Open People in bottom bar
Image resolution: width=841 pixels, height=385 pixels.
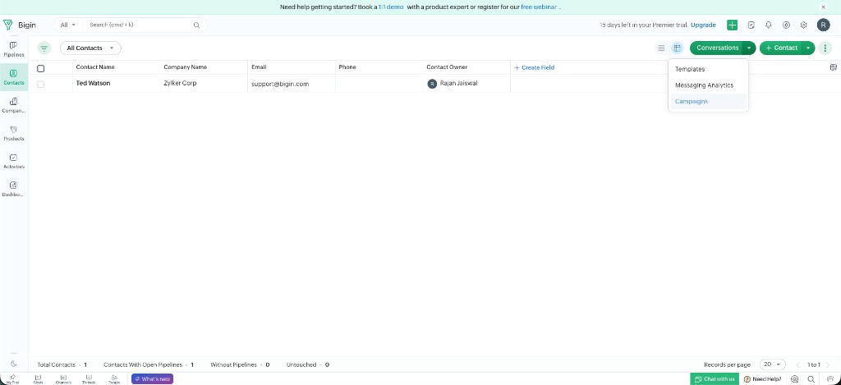point(114,379)
